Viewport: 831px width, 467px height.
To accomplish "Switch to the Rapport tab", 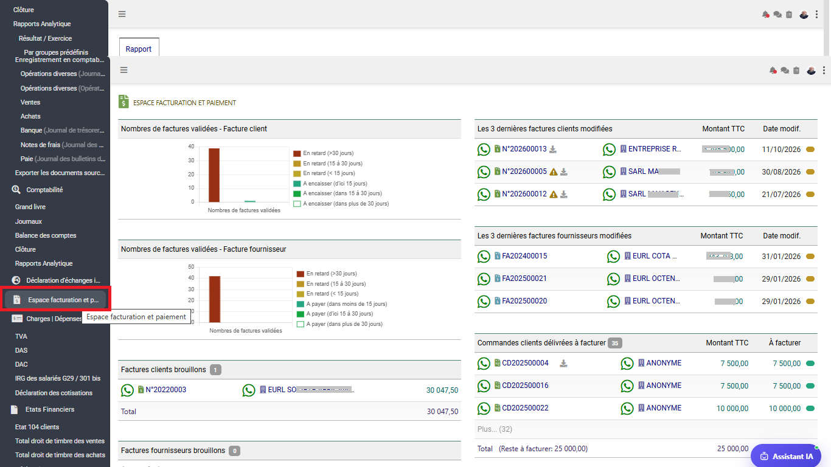I will click(139, 49).
